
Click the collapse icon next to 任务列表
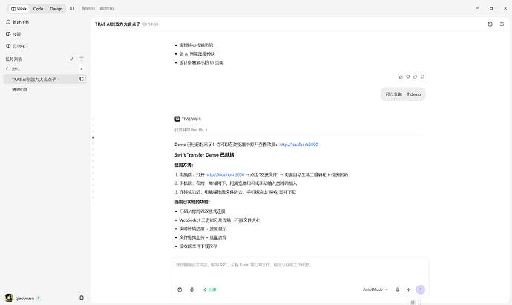[x=72, y=59]
